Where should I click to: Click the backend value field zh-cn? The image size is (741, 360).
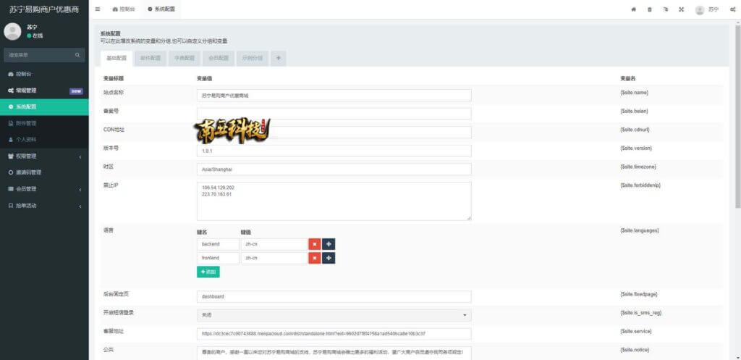(274, 244)
